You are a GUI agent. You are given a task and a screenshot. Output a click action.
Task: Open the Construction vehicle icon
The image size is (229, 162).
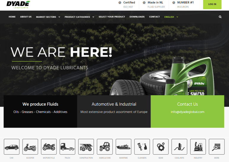[x=86, y=147]
